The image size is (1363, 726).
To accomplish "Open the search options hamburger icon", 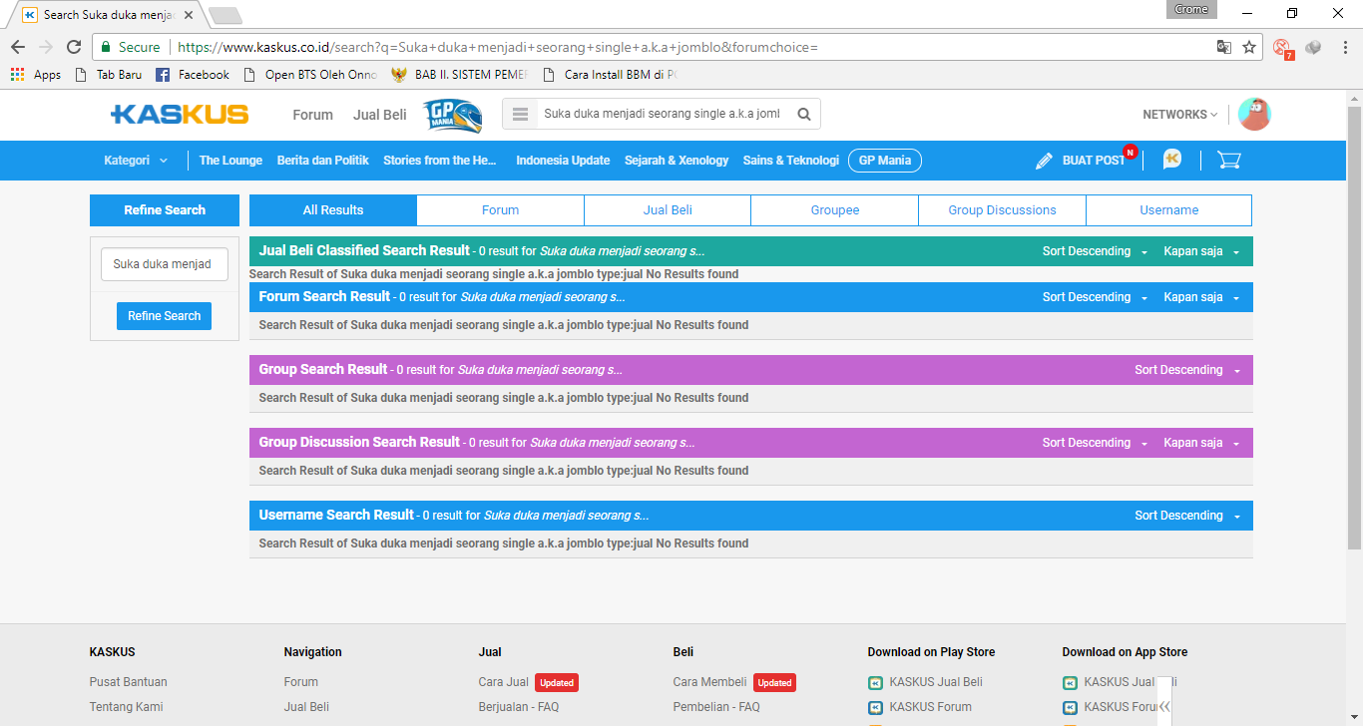I will (x=520, y=115).
